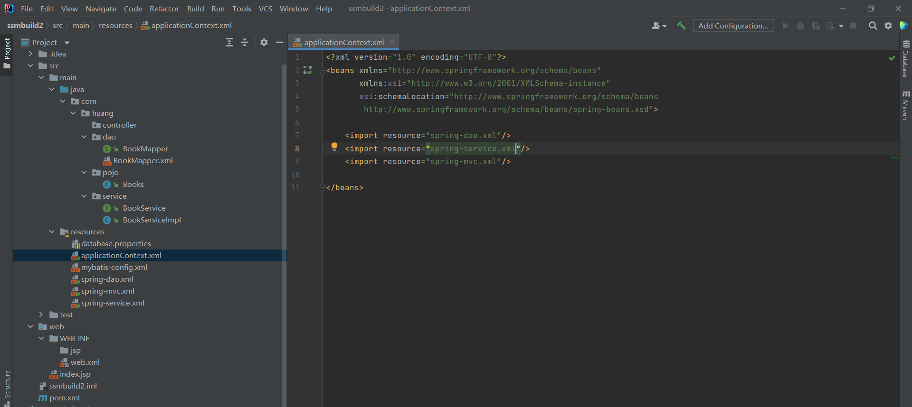
Task: Select mybatis-config.xml file
Action: [114, 268]
